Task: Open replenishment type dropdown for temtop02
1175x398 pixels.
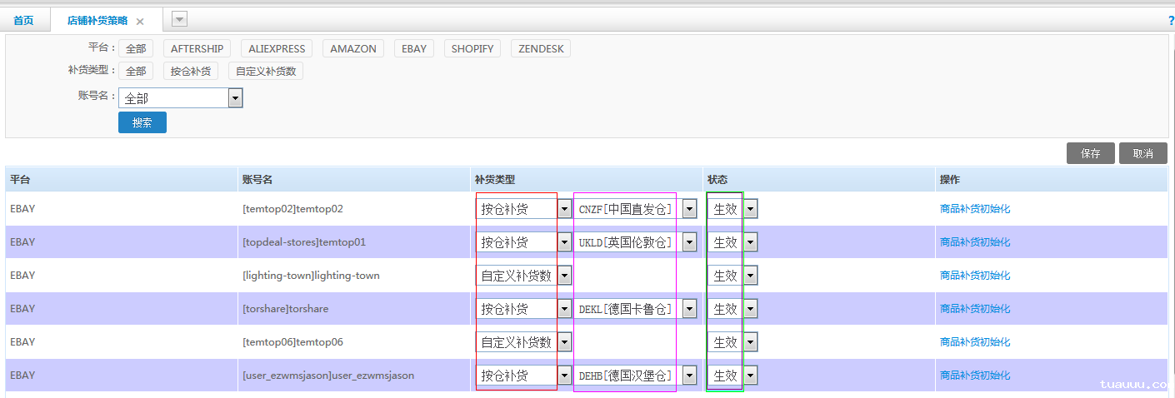Action: pyautogui.click(x=523, y=209)
